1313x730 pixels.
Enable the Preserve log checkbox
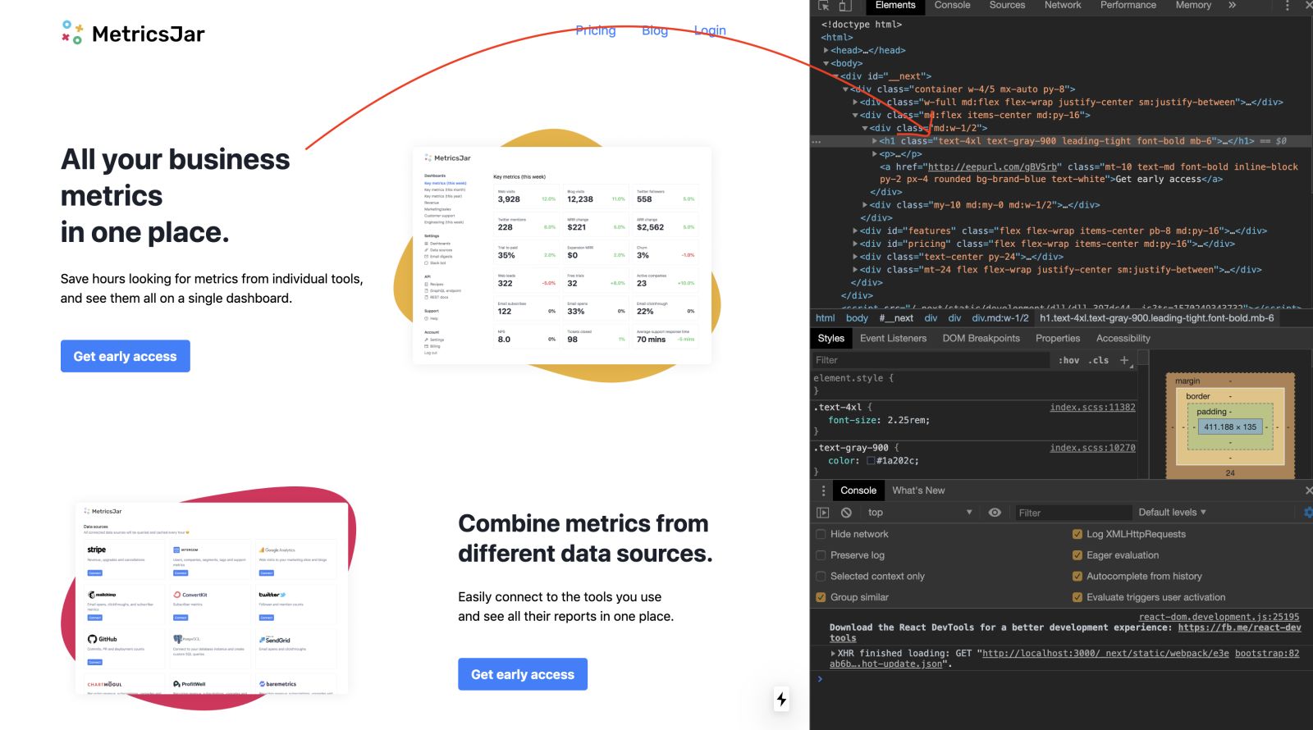[x=821, y=555]
